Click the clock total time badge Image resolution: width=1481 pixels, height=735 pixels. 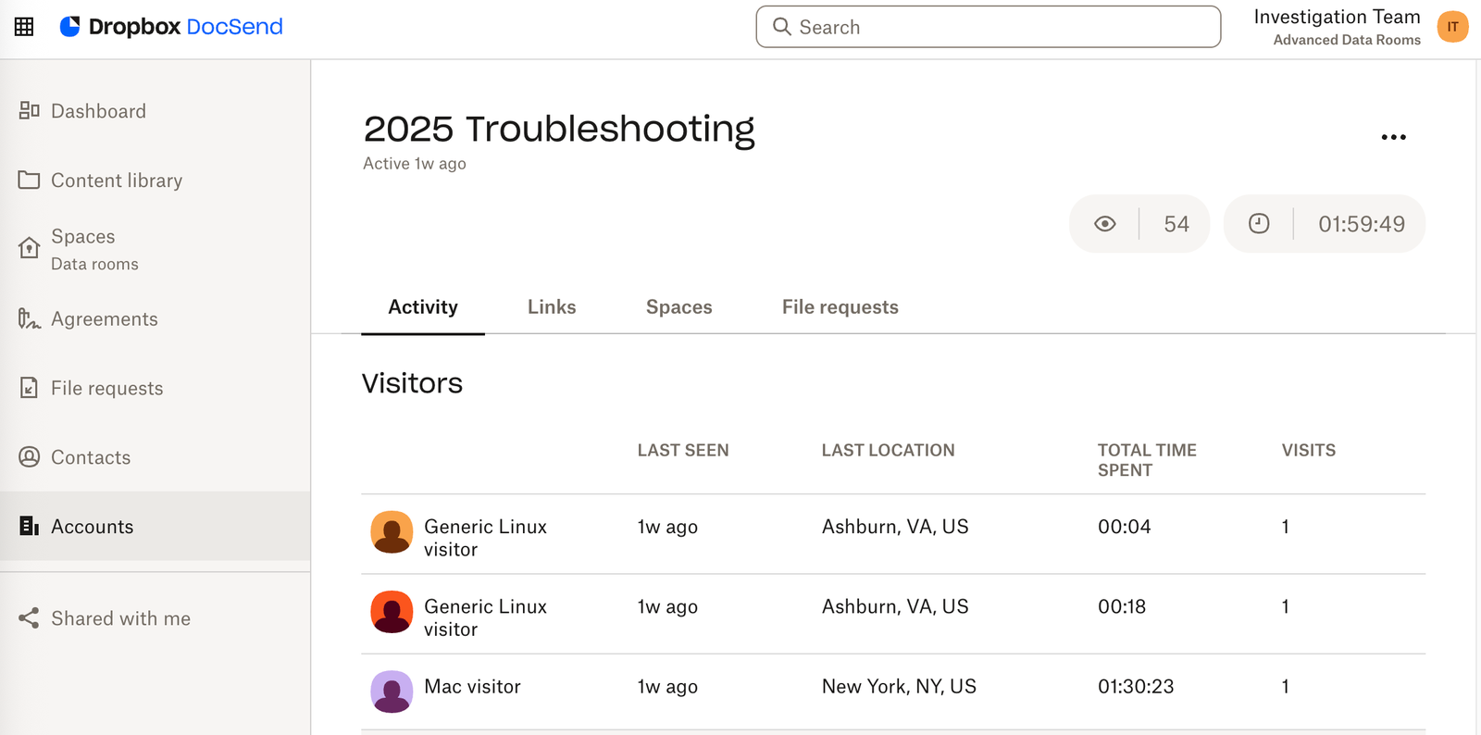[1324, 224]
